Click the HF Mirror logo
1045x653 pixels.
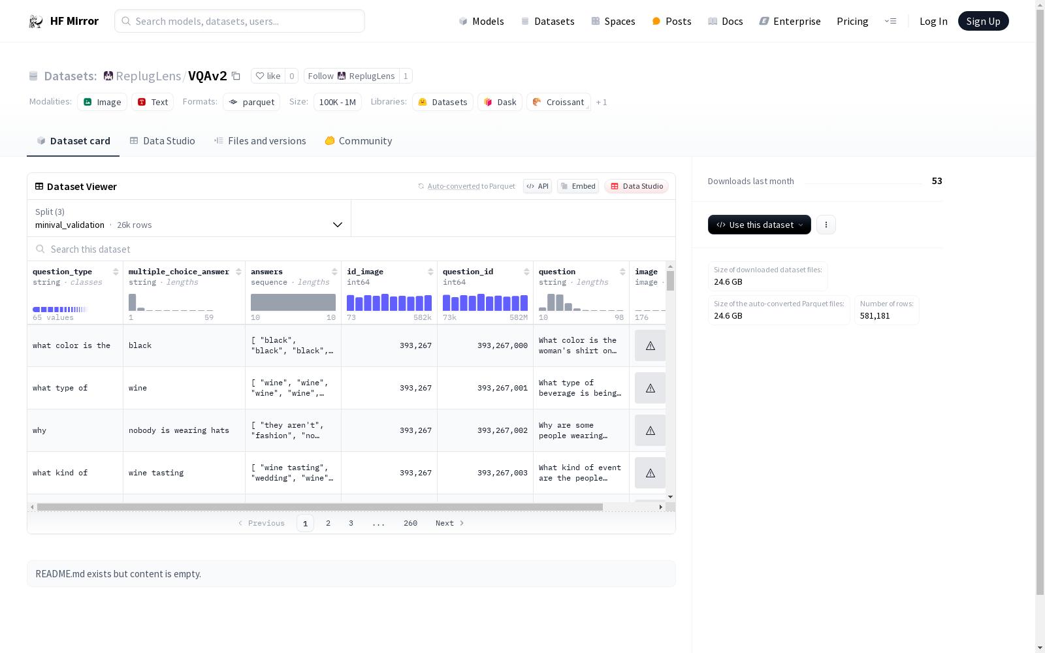point(63,21)
